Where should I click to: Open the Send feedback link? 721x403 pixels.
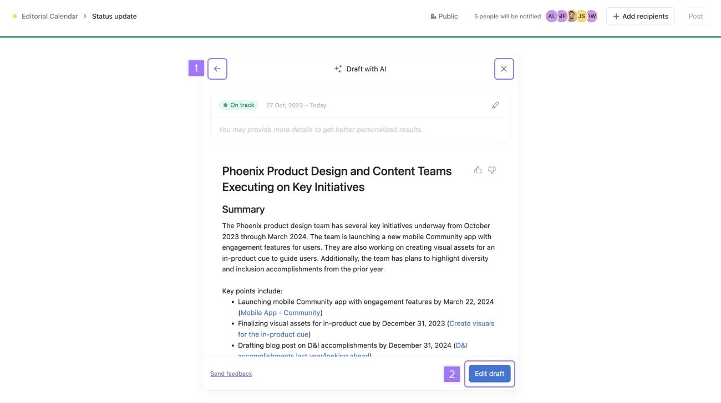(x=231, y=374)
